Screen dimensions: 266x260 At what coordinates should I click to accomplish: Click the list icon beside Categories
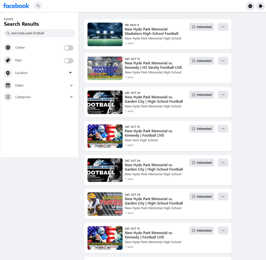click(8, 97)
